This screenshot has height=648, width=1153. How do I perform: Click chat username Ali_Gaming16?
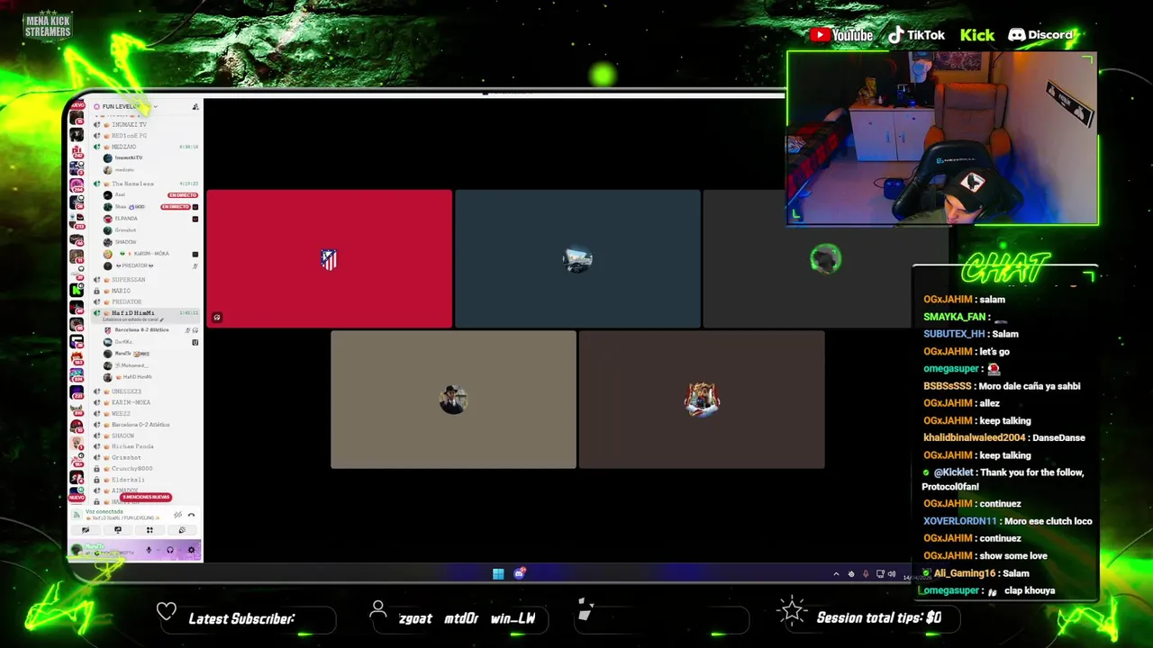click(x=963, y=573)
